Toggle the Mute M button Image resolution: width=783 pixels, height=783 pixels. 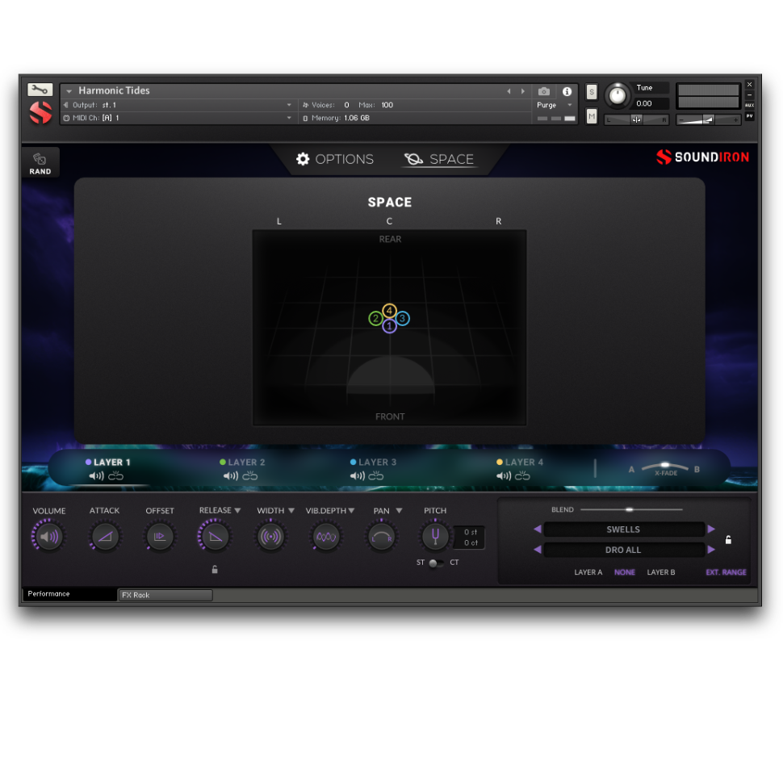pos(591,116)
